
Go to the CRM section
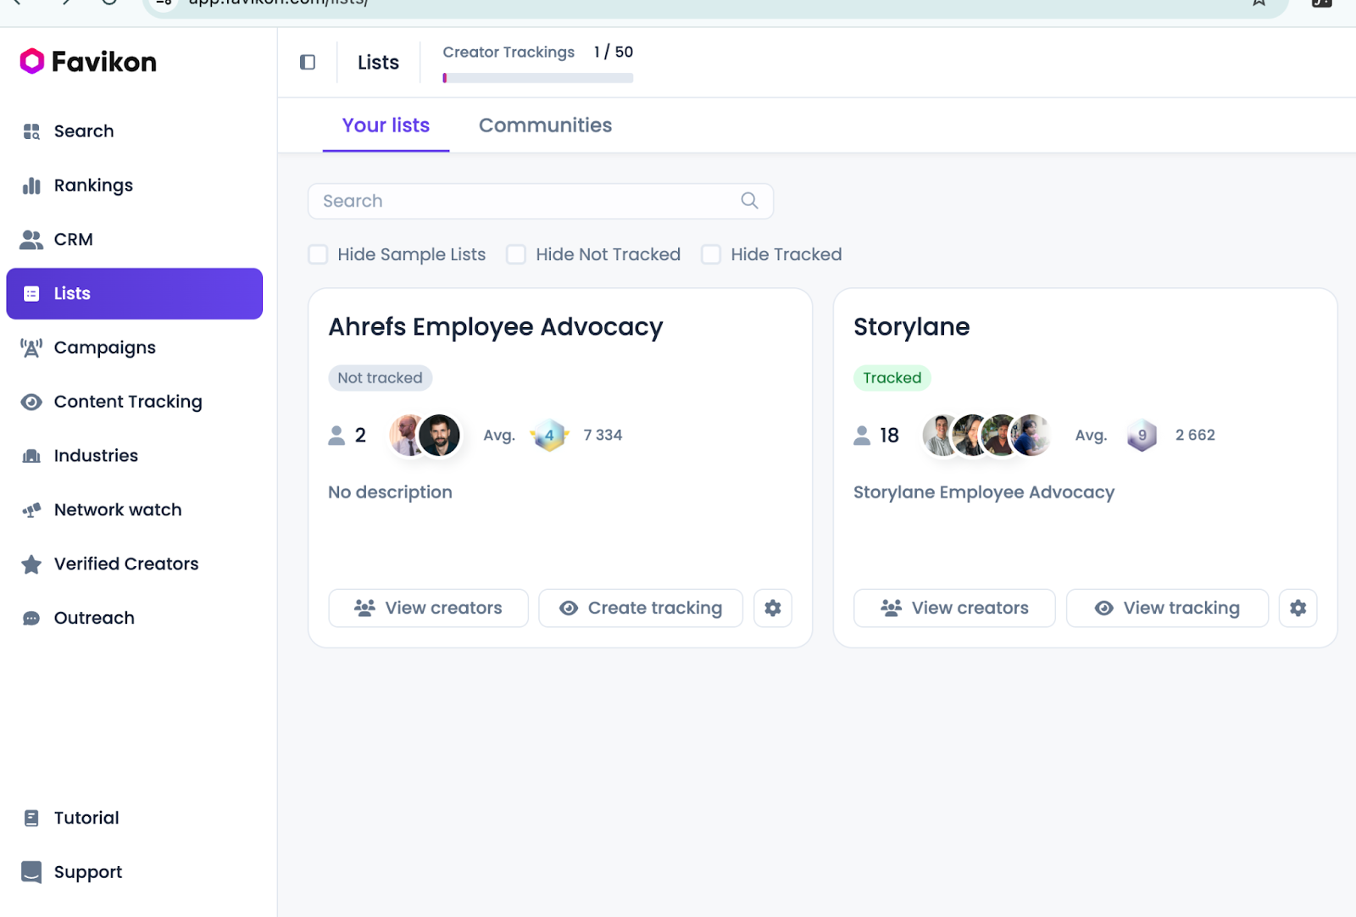[134, 240]
